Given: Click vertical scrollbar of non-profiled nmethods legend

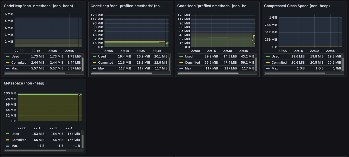Looking at the screenshot, I should click(170, 64).
